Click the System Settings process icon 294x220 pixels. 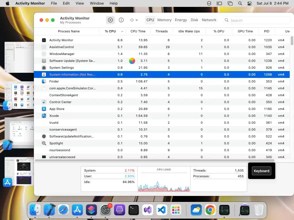(x=44, y=68)
